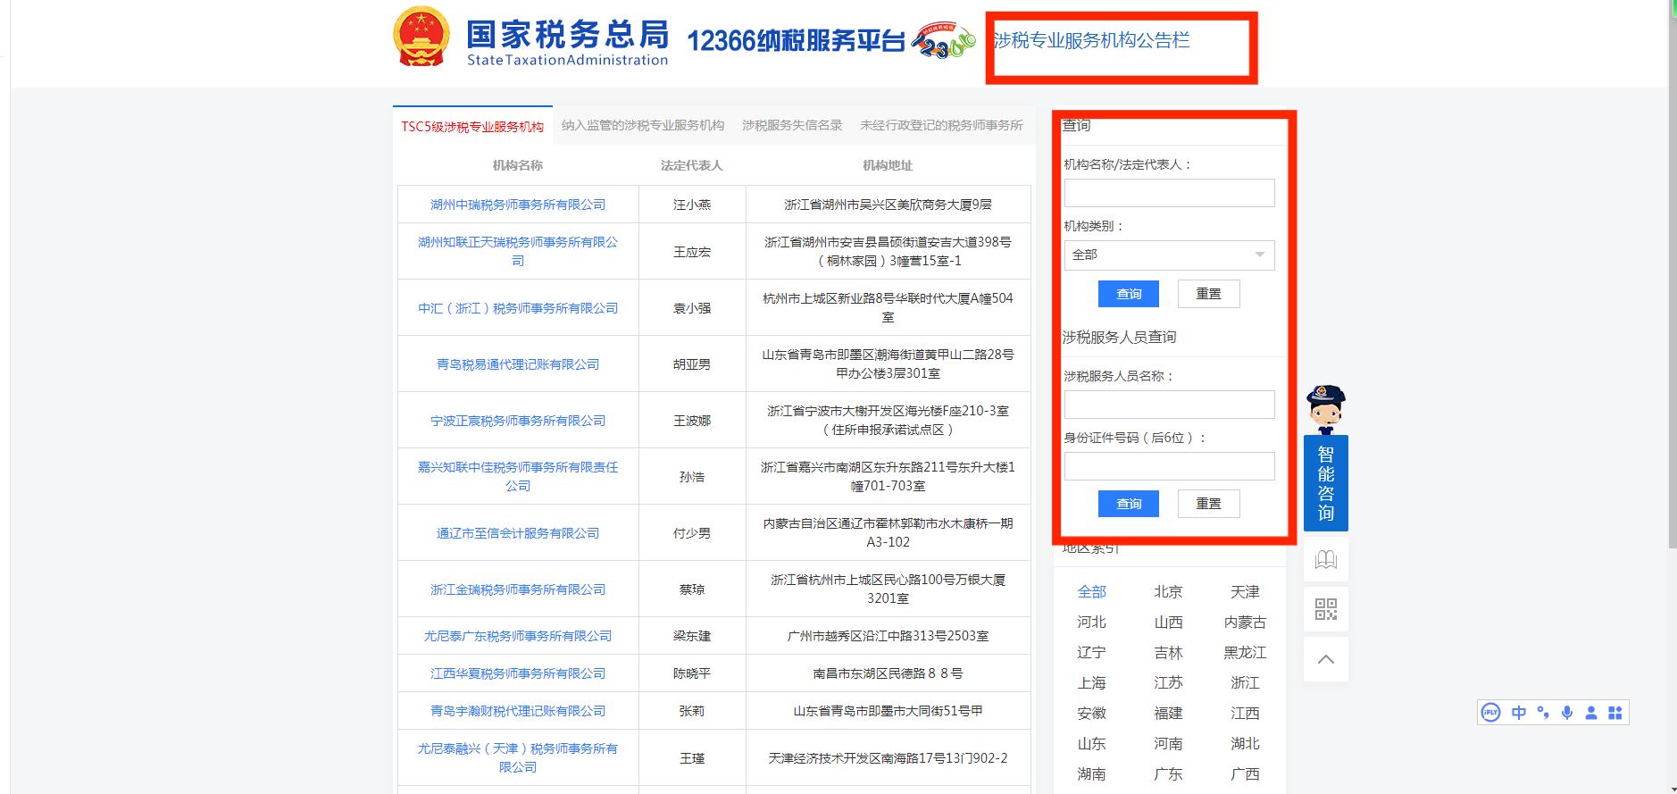Click 查询 button under 身份证件号码 field
The image size is (1677, 794).
click(x=1129, y=504)
